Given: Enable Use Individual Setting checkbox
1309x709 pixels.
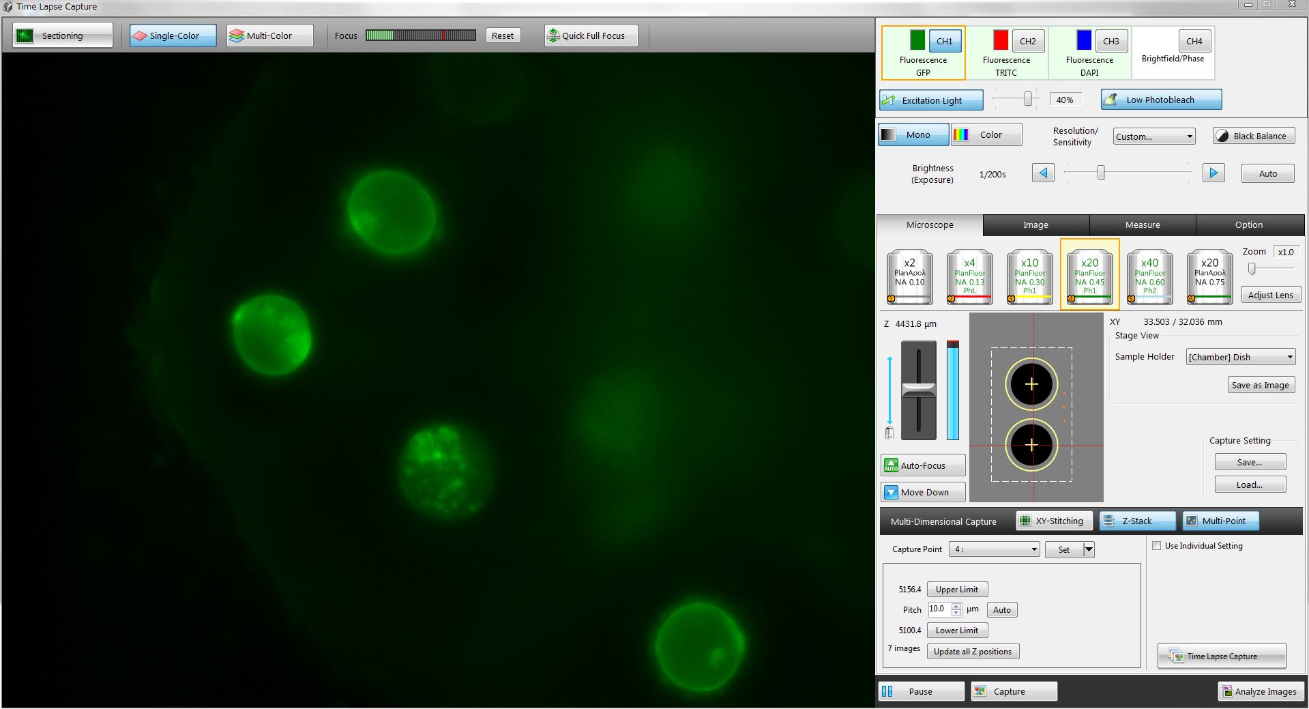Looking at the screenshot, I should pyautogui.click(x=1156, y=546).
